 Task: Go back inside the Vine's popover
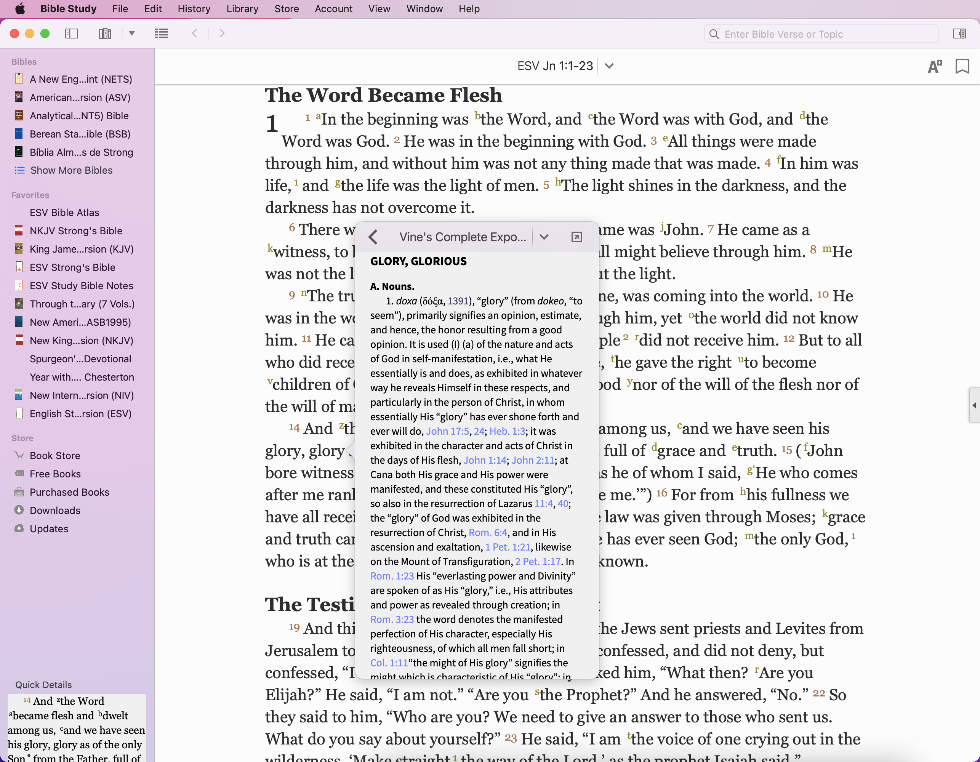[373, 237]
